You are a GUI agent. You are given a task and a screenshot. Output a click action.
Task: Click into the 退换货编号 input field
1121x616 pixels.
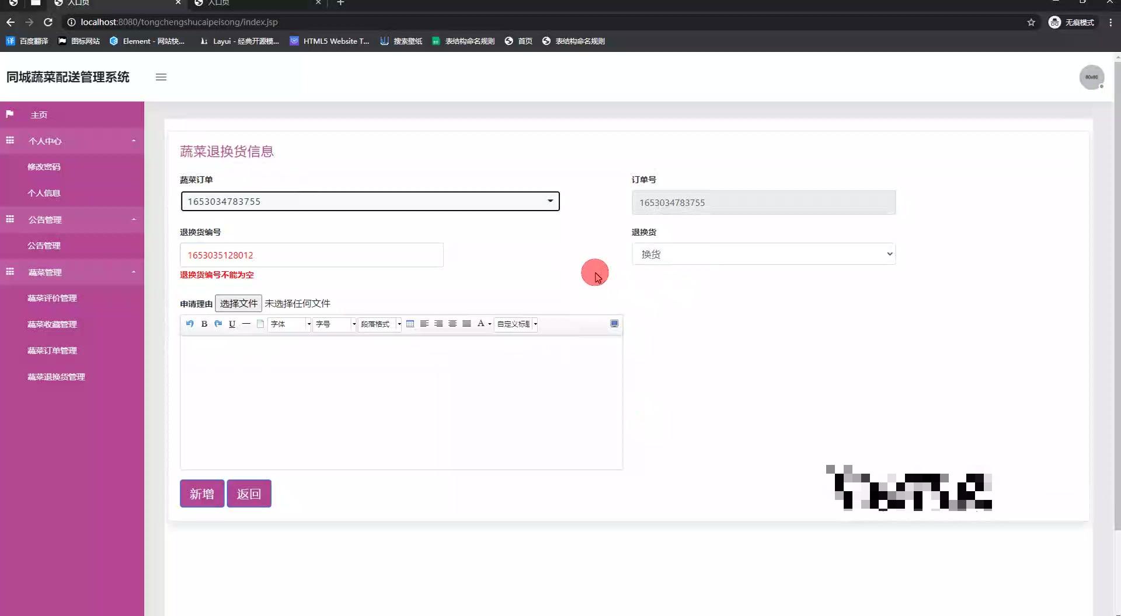(x=312, y=255)
